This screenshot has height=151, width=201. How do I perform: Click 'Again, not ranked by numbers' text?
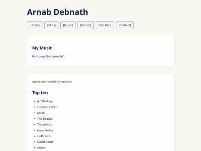pos(52,82)
